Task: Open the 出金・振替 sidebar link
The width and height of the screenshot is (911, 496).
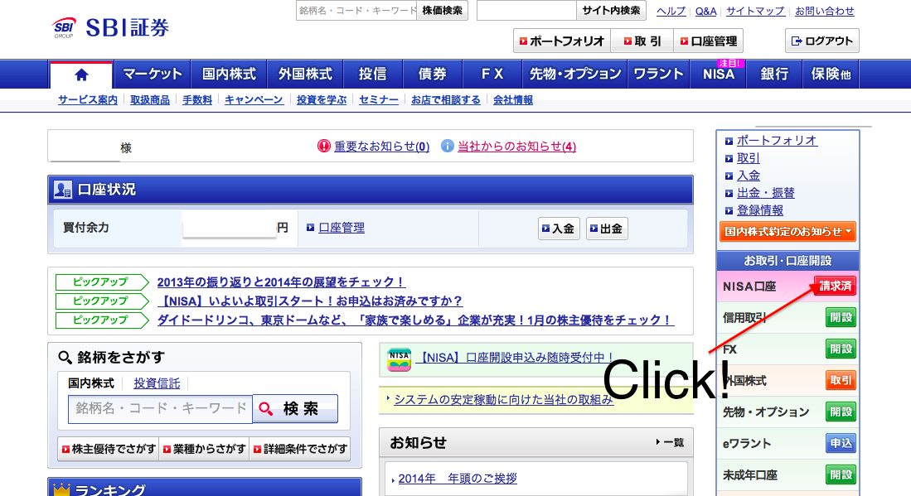Action: (x=766, y=193)
